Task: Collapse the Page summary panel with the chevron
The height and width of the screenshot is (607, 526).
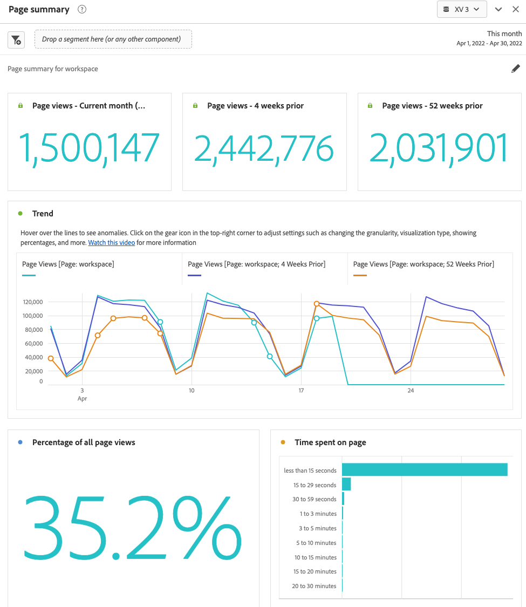Action: (498, 9)
